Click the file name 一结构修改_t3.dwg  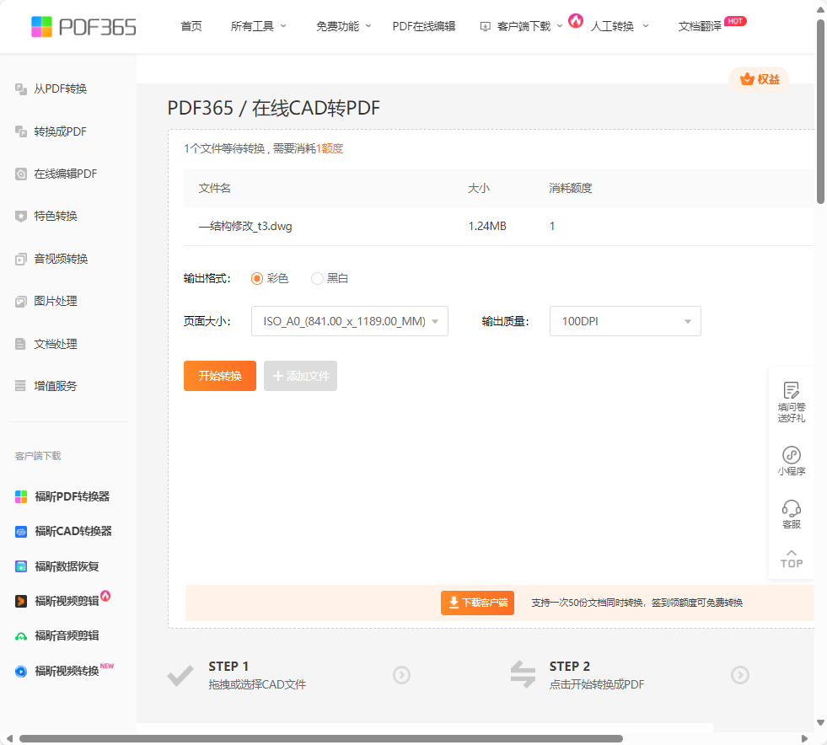point(245,226)
